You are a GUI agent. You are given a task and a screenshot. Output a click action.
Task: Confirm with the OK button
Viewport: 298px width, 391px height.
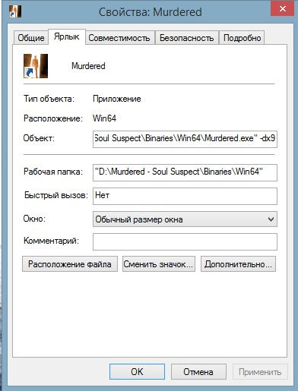point(137,372)
